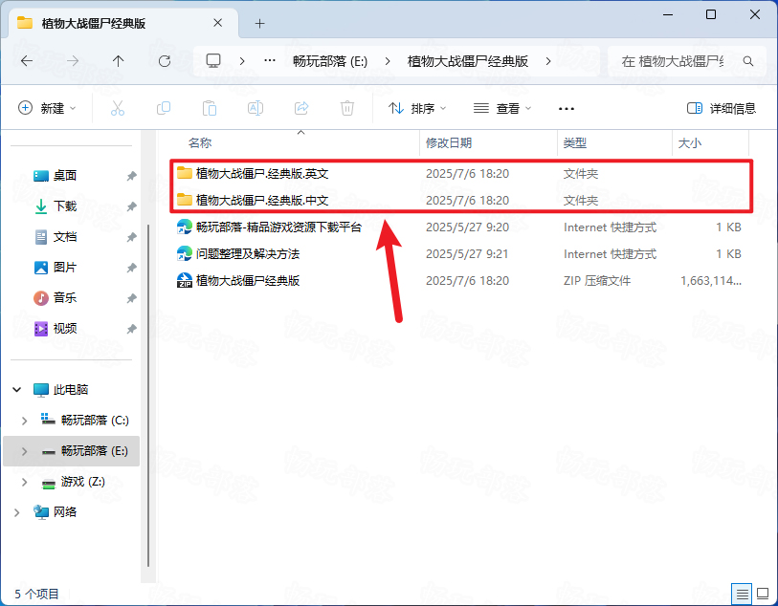
Task: Collapse the 此电脑 tree node
Action: coord(17,389)
